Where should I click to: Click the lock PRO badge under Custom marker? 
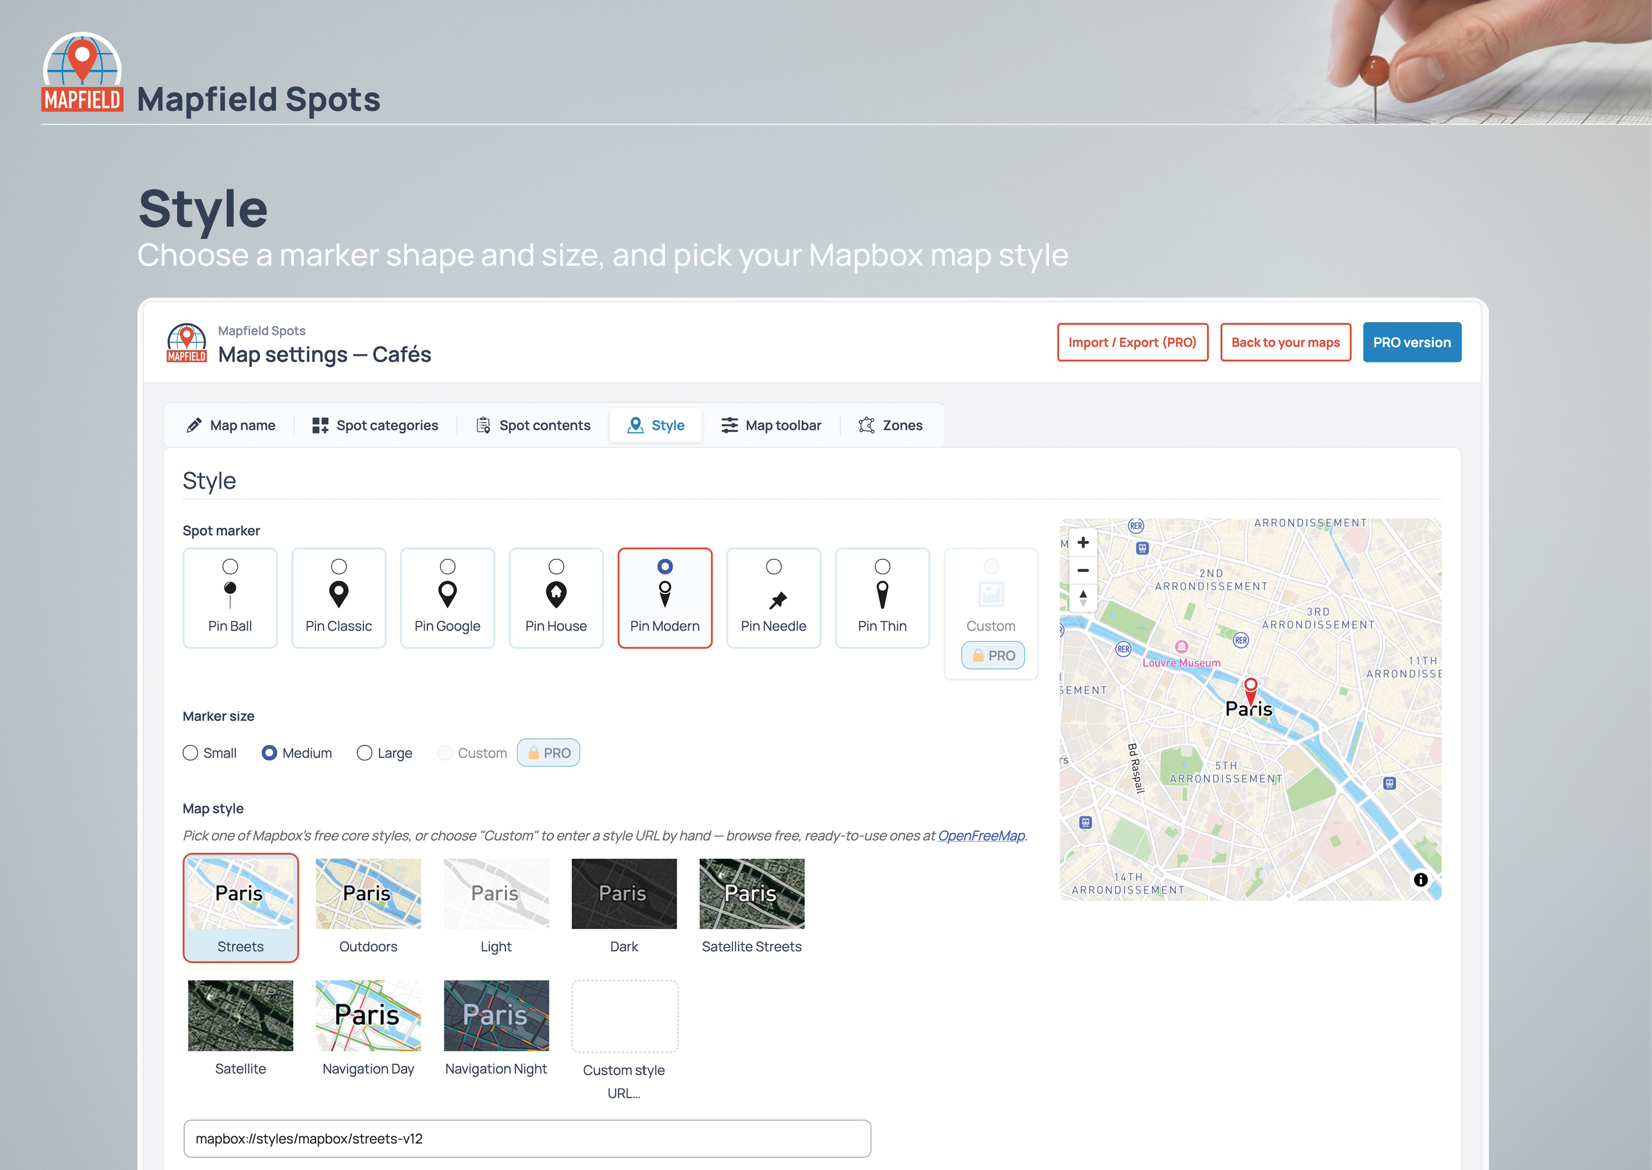click(993, 656)
